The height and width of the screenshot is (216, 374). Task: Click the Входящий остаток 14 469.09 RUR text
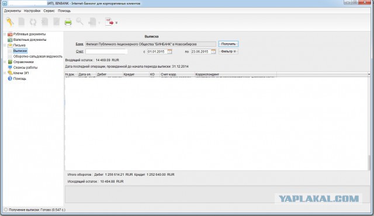coord(92,60)
